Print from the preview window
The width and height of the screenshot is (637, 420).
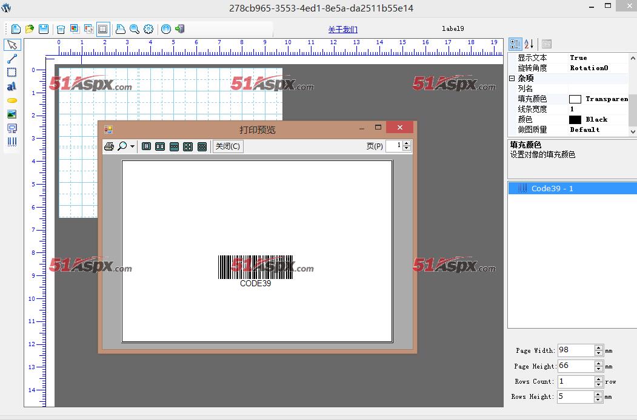click(109, 146)
